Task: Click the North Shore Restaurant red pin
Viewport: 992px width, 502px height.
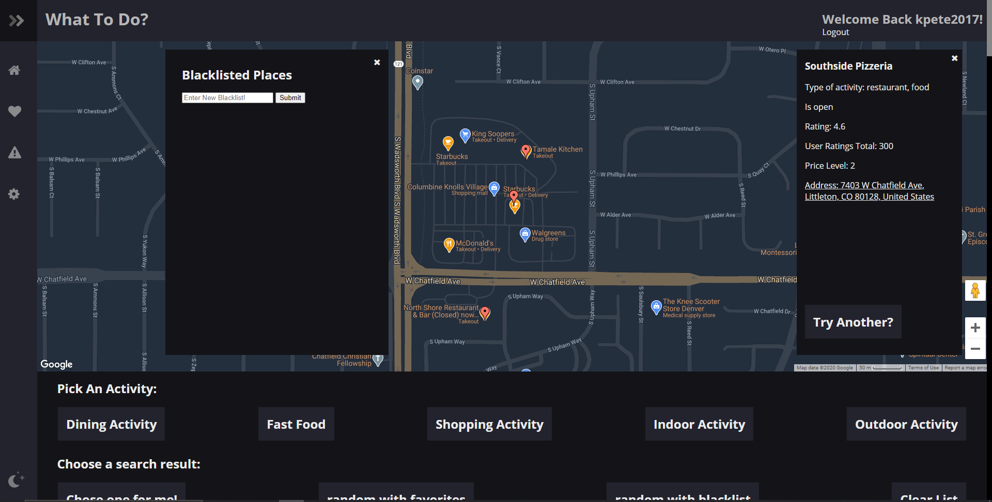Action: click(485, 313)
